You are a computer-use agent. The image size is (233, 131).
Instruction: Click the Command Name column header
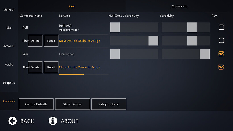click(31, 16)
